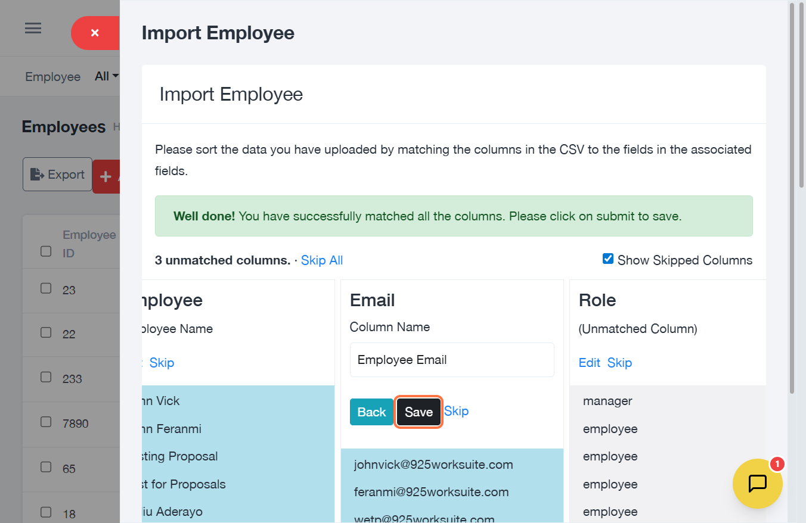Screen dimensions: 806x523
Task: Select checkbox for employee ID 7890
Action: pyautogui.click(x=46, y=422)
